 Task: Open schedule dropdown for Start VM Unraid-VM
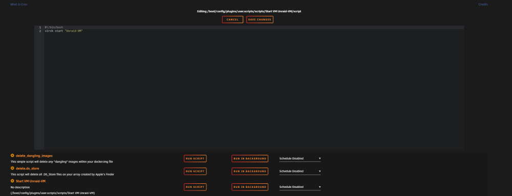tap(300, 187)
